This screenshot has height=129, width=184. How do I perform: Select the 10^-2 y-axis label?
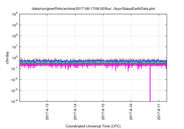point(15,80)
